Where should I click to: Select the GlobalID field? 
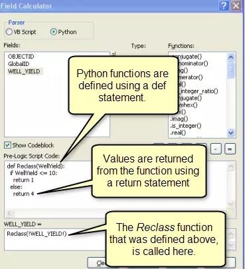19,64
